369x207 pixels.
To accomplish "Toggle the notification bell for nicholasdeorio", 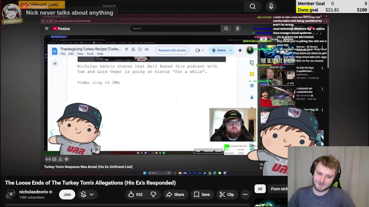I will point(83,195).
